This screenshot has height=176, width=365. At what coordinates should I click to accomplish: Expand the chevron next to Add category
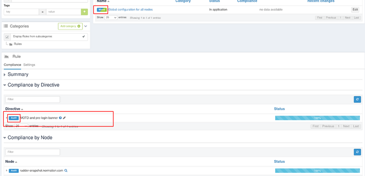86,26
